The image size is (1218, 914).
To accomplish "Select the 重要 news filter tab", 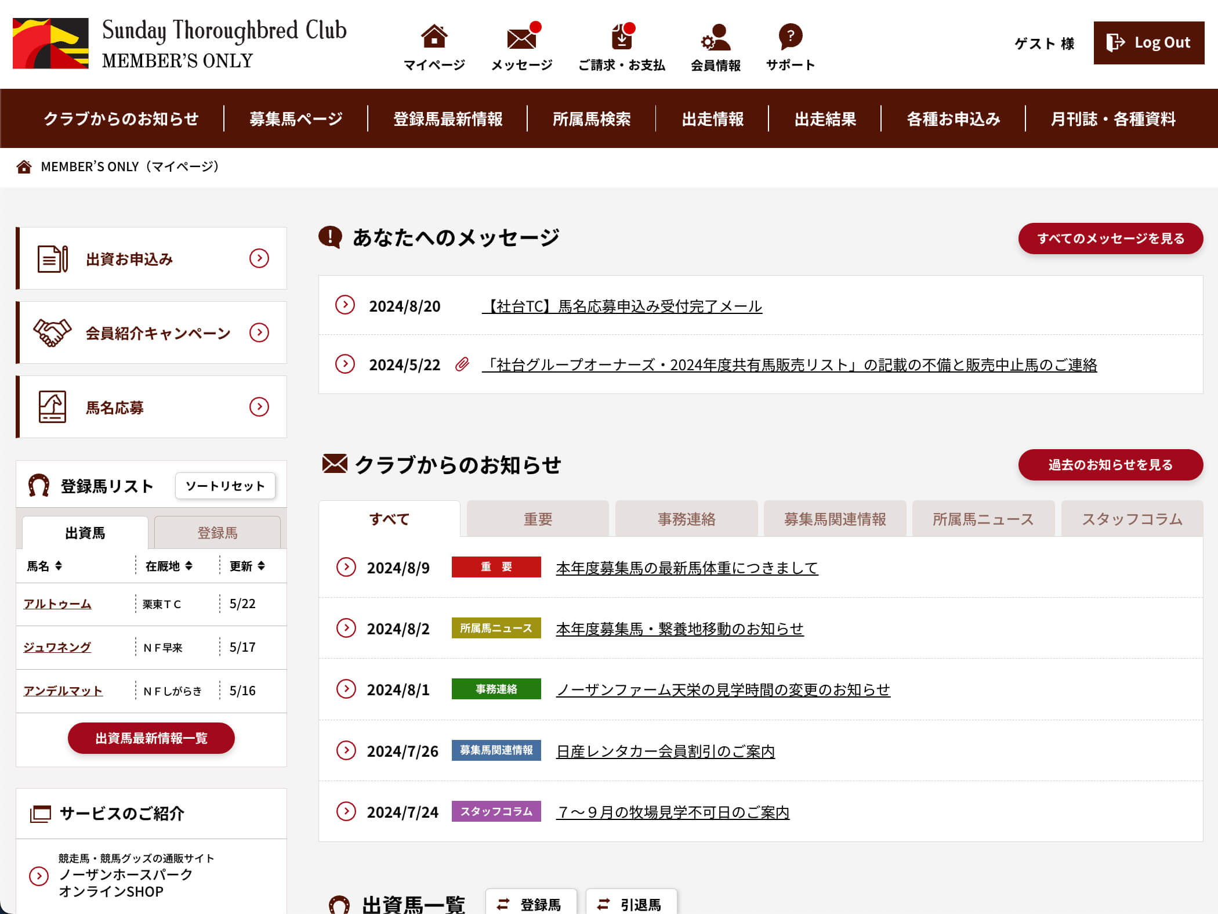I will pyautogui.click(x=538, y=519).
